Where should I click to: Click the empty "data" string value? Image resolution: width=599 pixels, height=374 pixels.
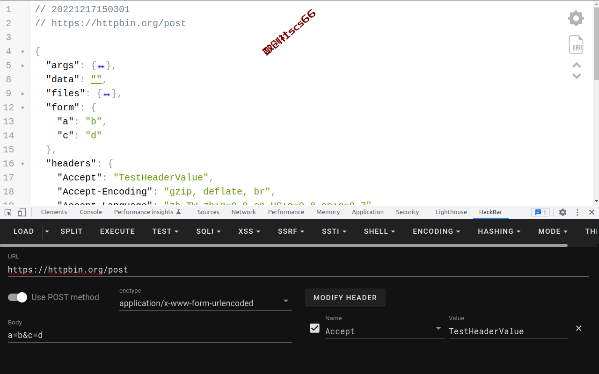tap(96, 79)
